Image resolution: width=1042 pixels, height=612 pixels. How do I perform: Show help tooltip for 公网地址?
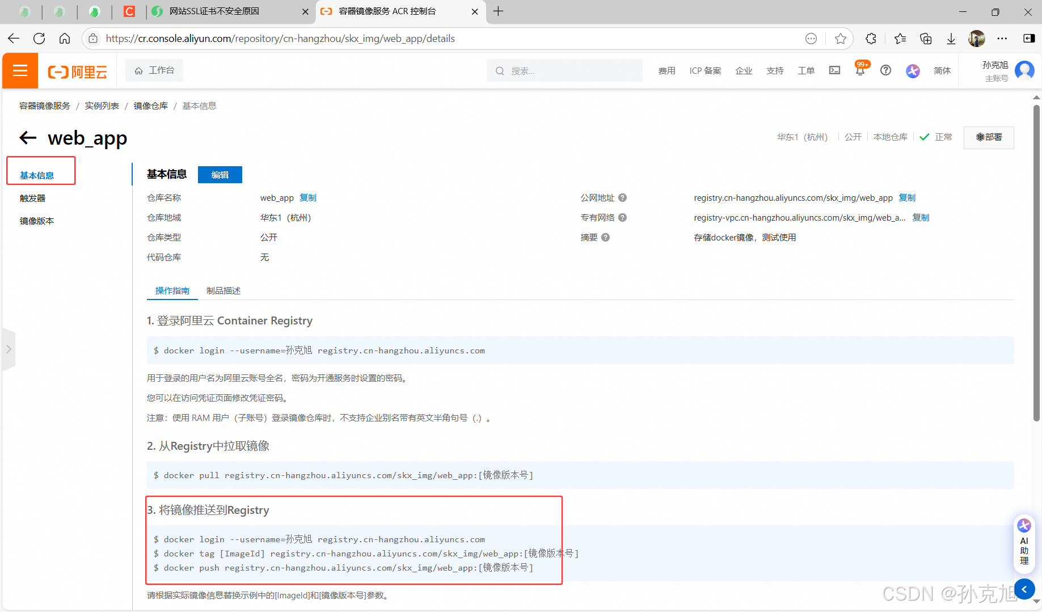tap(622, 198)
